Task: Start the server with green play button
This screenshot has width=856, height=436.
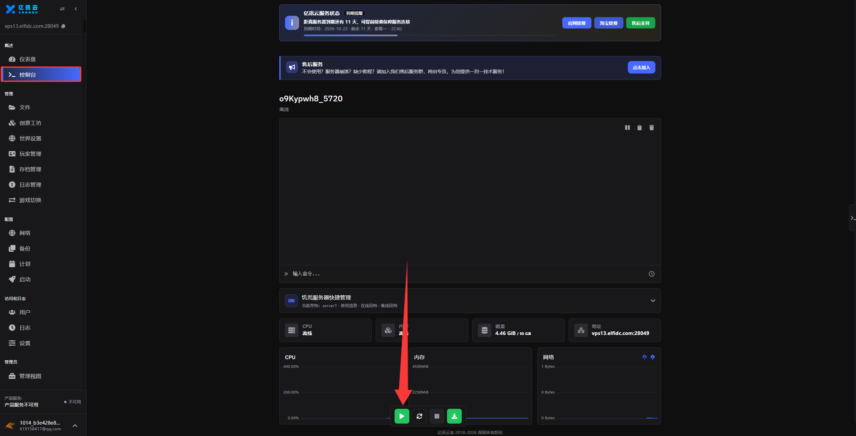Action: point(402,416)
